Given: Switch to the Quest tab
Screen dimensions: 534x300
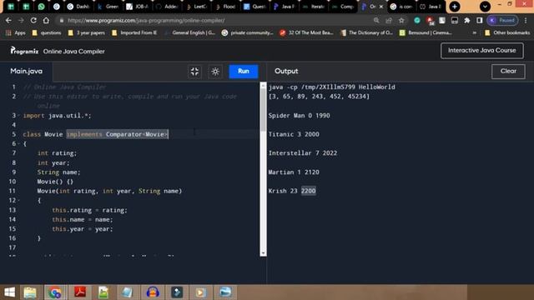Looking at the screenshot, I should 254,7.
